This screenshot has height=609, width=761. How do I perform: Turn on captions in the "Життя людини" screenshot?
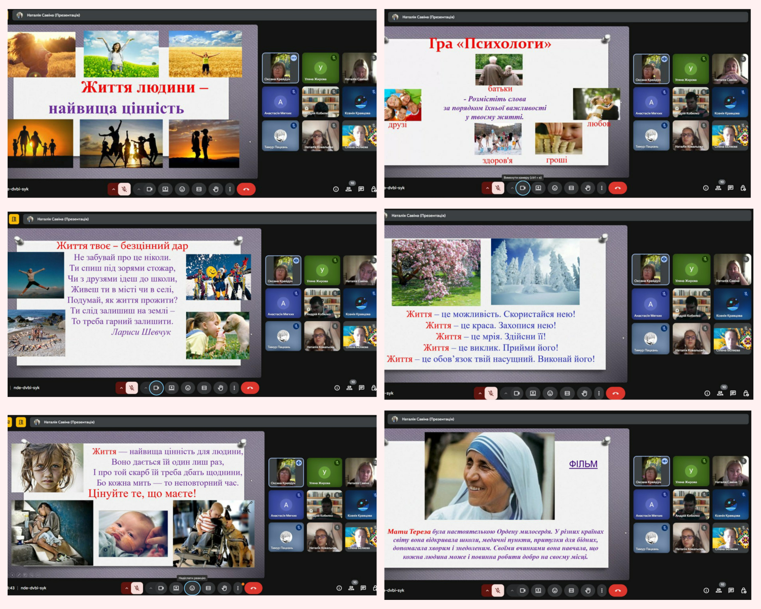(199, 189)
